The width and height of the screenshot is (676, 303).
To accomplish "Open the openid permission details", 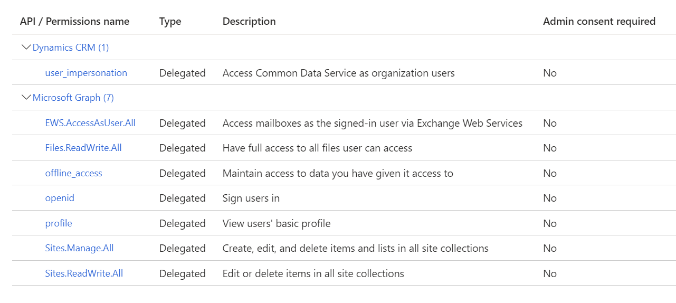I will (x=60, y=198).
